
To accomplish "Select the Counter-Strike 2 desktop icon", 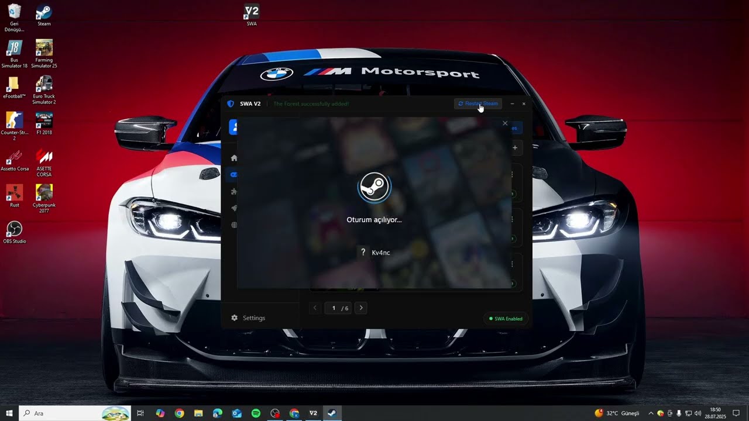I will click(15, 127).
